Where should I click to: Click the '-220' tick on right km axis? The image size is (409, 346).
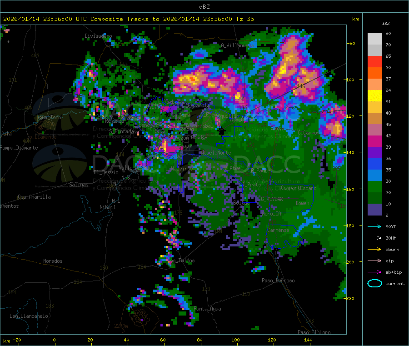coord(349,298)
